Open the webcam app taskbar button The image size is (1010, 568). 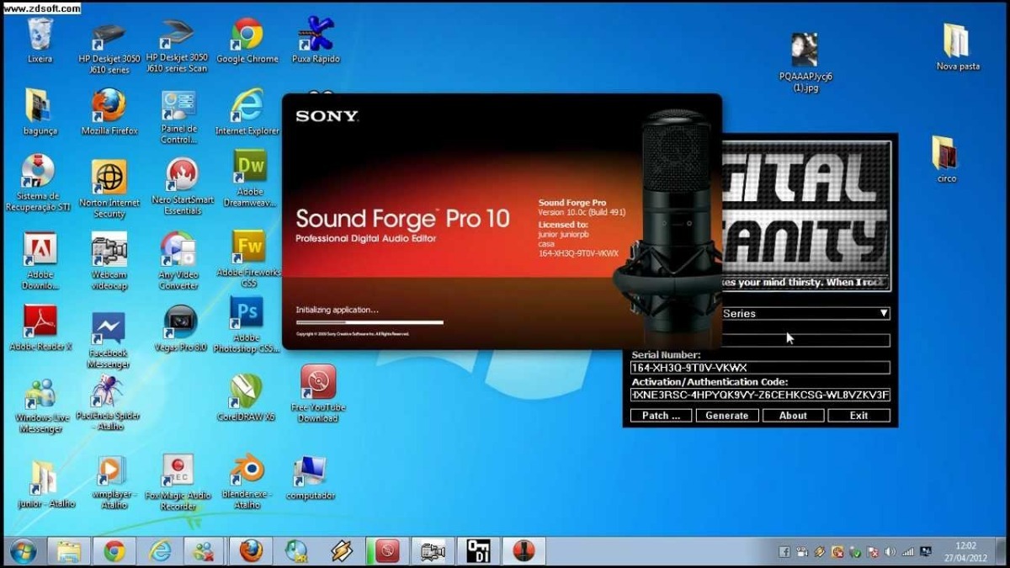[432, 551]
